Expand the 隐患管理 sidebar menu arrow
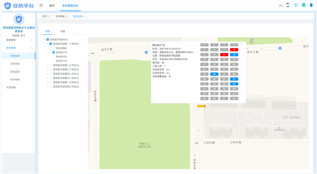317x174 pixels. point(32,40)
